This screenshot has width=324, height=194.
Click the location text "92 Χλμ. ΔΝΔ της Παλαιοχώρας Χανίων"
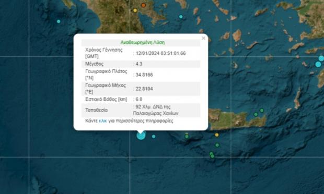(x=156, y=110)
